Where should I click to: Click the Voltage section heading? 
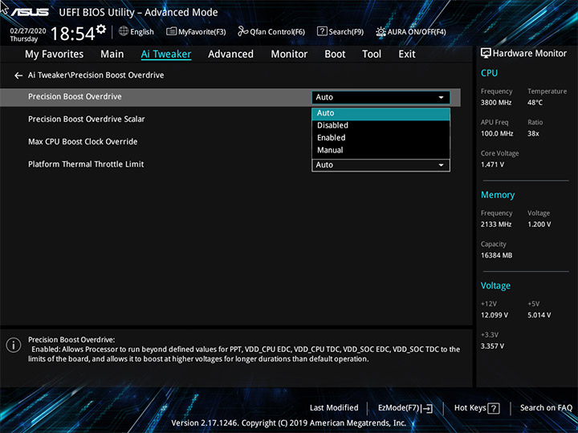coord(495,285)
